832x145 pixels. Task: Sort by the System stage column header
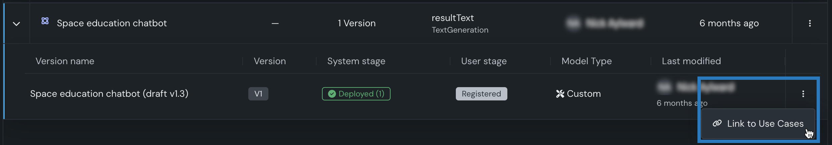point(356,61)
